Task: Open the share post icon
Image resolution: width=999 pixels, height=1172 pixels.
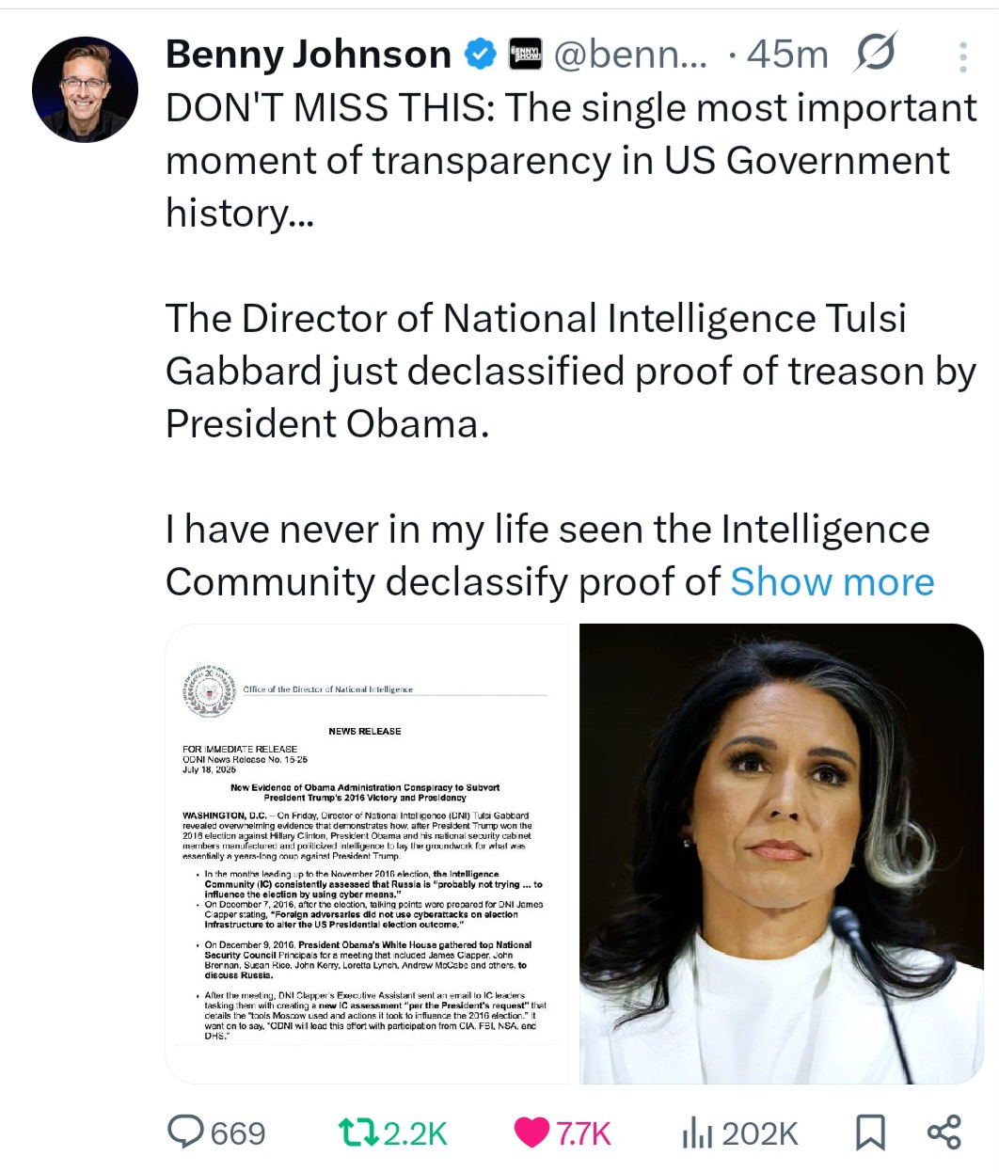Action: (943, 1132)
